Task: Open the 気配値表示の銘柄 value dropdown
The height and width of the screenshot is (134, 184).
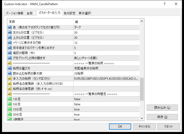Action: [106, 68]
